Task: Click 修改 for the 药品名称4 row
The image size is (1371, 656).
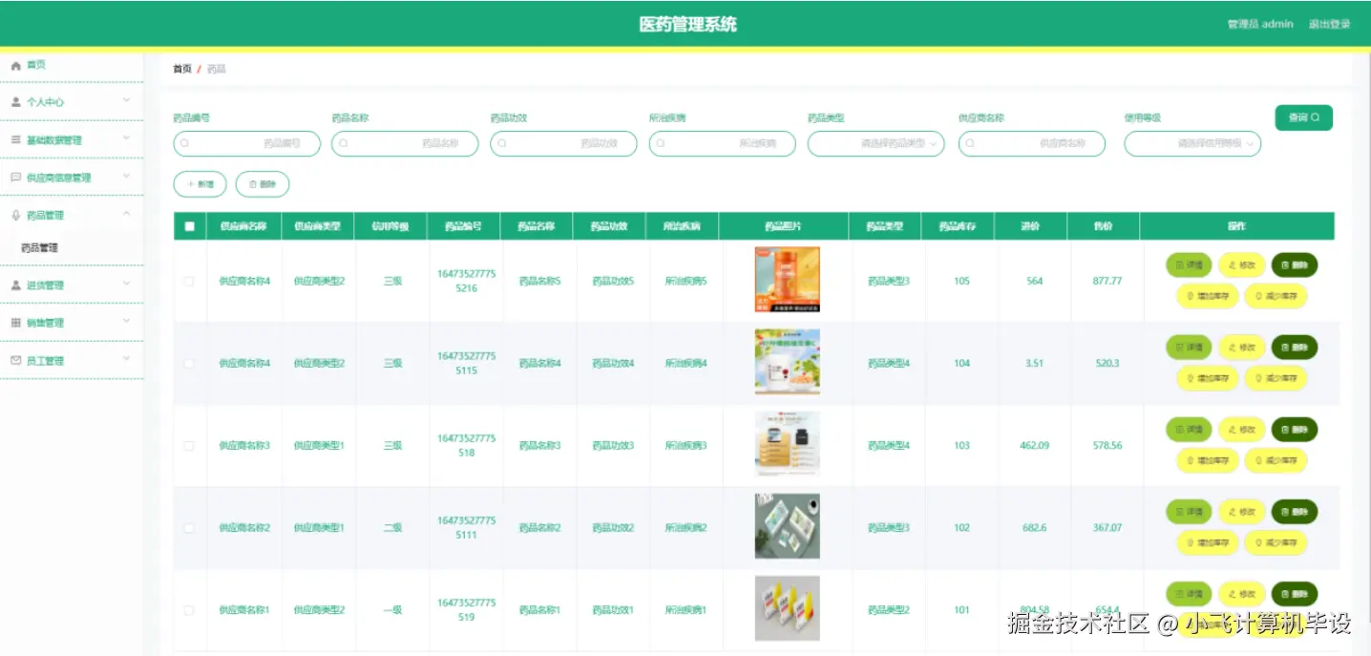Action: pyautogui.click(x=1241, y=348)
